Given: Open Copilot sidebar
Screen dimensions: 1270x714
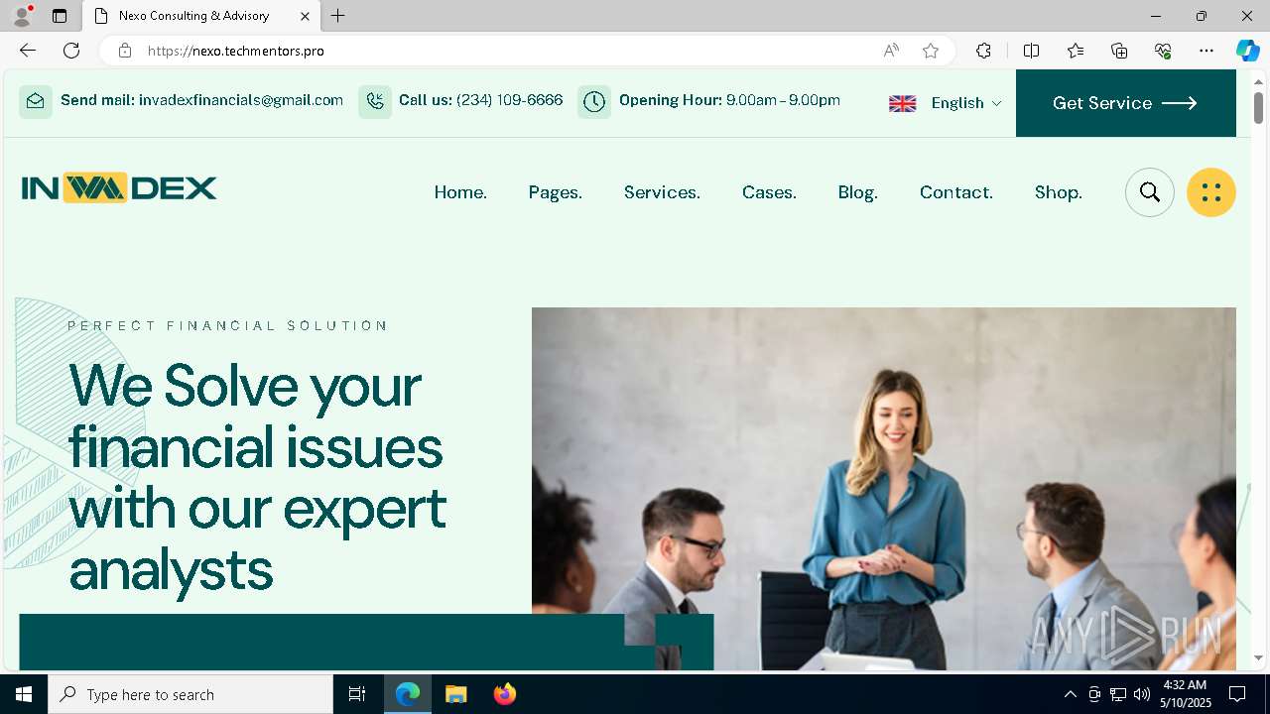Looking at the screenshot, I should [x=1247, y=51].
